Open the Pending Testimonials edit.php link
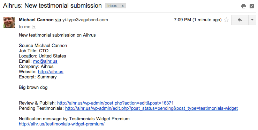Image resolution: width=258 pixels, height=130 pixels. pyautogui.click(x=151, y=108)
